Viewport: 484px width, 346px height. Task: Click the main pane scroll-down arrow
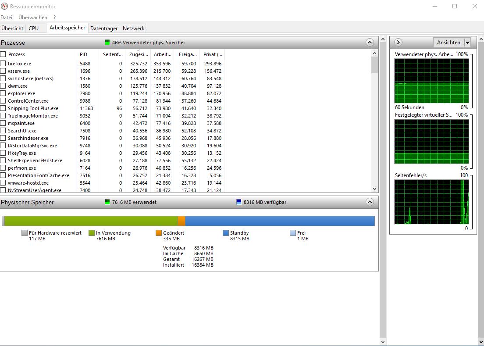coord(383,342)
